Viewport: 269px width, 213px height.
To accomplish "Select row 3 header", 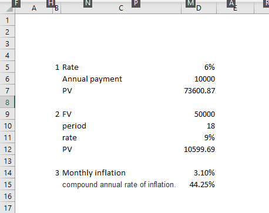I will (x=7, y=43).
